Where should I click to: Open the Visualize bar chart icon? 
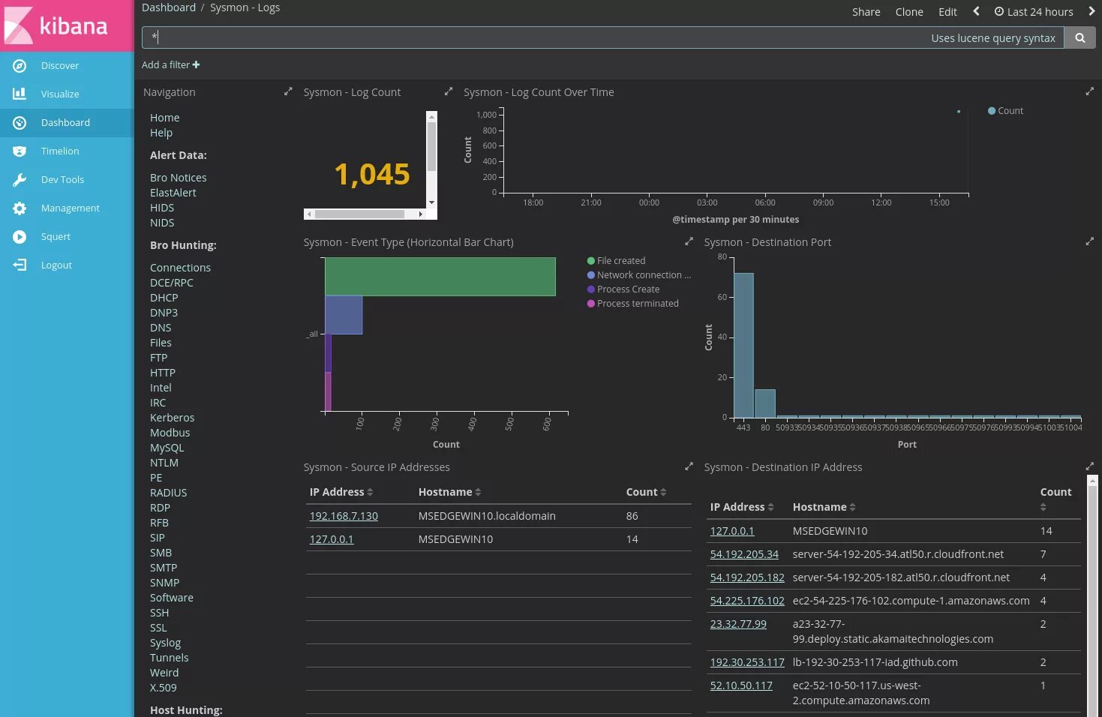pos(20,94)
